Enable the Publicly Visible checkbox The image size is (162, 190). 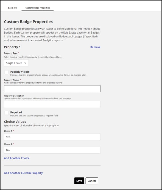point(7,72)
